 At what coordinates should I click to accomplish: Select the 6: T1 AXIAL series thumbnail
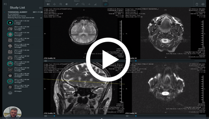tap(10, 52)
